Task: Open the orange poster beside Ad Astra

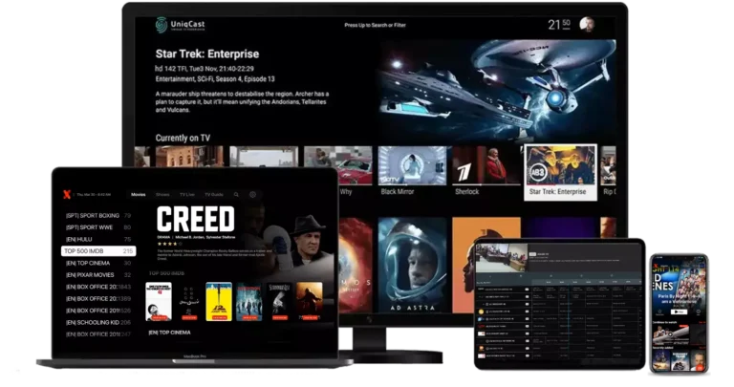Action: [486, 265]
